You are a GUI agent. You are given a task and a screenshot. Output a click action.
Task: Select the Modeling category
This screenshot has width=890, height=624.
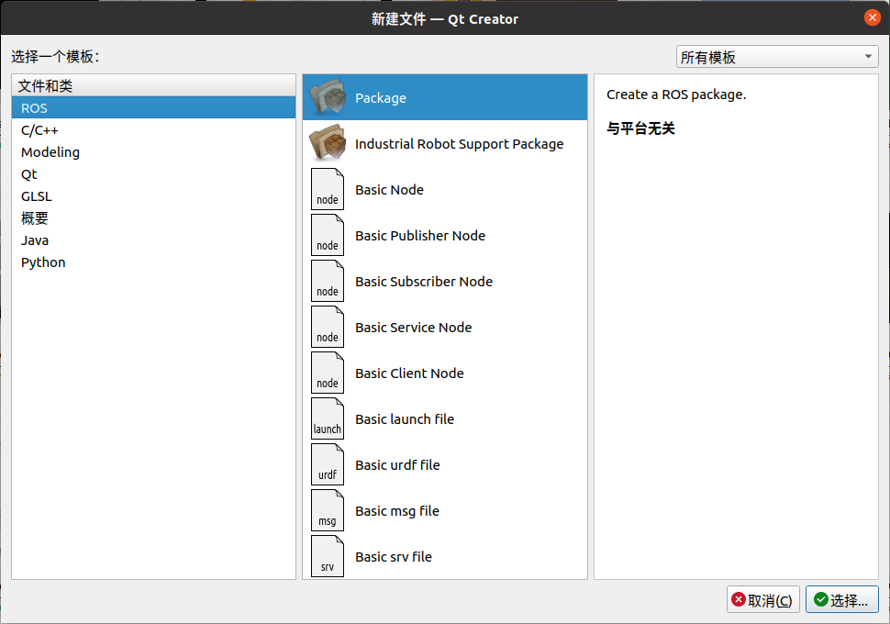154,152
